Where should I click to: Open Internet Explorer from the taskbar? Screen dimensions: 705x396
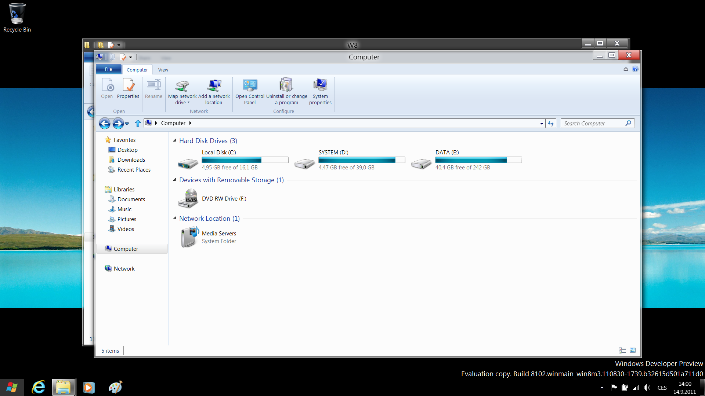[39, 387]
